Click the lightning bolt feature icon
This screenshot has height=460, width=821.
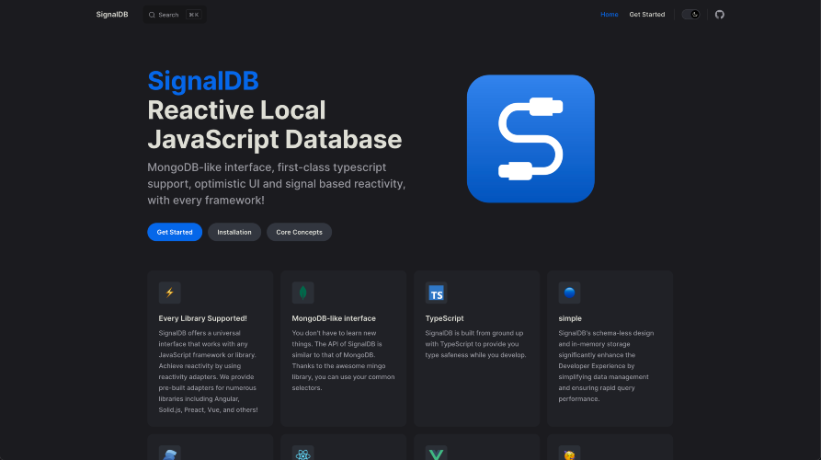click(170, 293)
